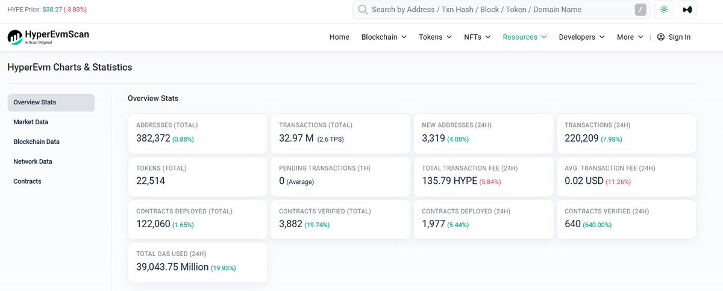Select the Contracts sidebar tab
This screenshot has height=291, width=723.
coord(27,181)
